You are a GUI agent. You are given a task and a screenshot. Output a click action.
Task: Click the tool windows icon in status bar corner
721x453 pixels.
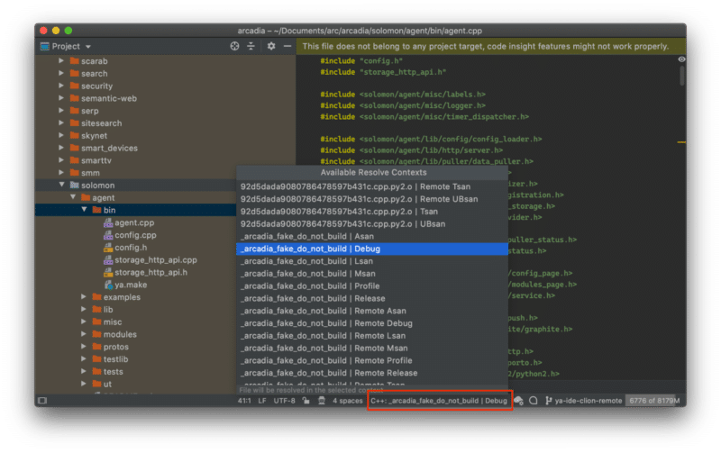coord(41,400)
